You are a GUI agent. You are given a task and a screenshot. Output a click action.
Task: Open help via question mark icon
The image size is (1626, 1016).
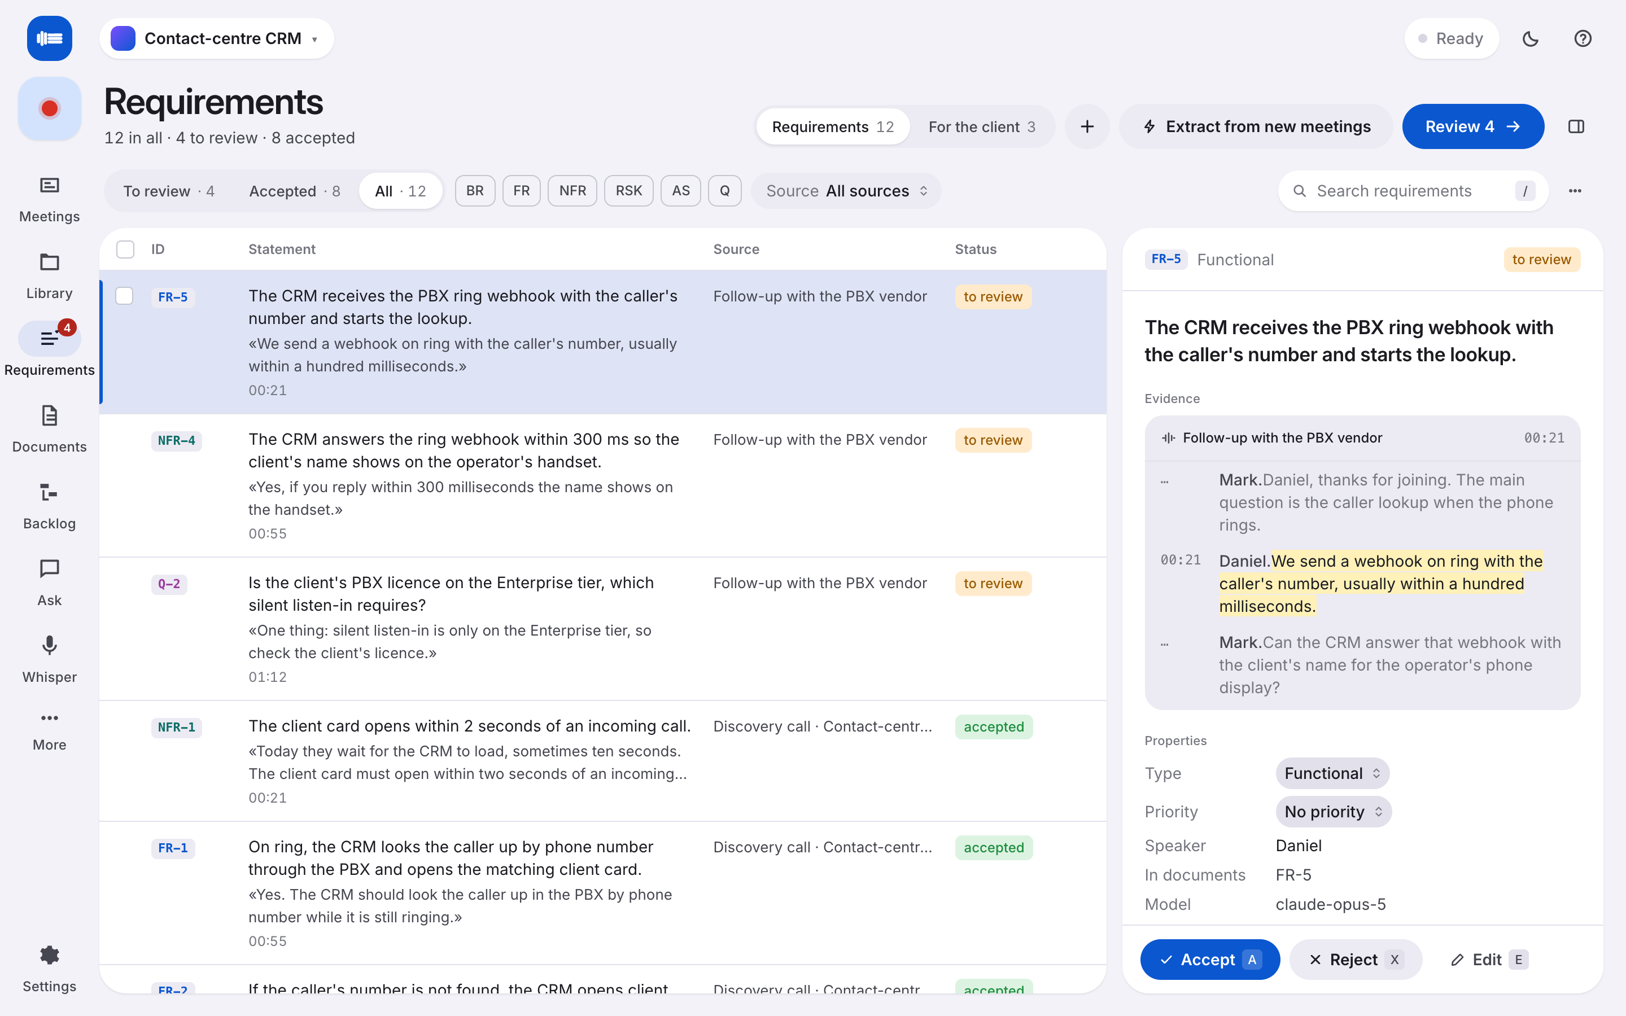click(x=1583, y=38)
